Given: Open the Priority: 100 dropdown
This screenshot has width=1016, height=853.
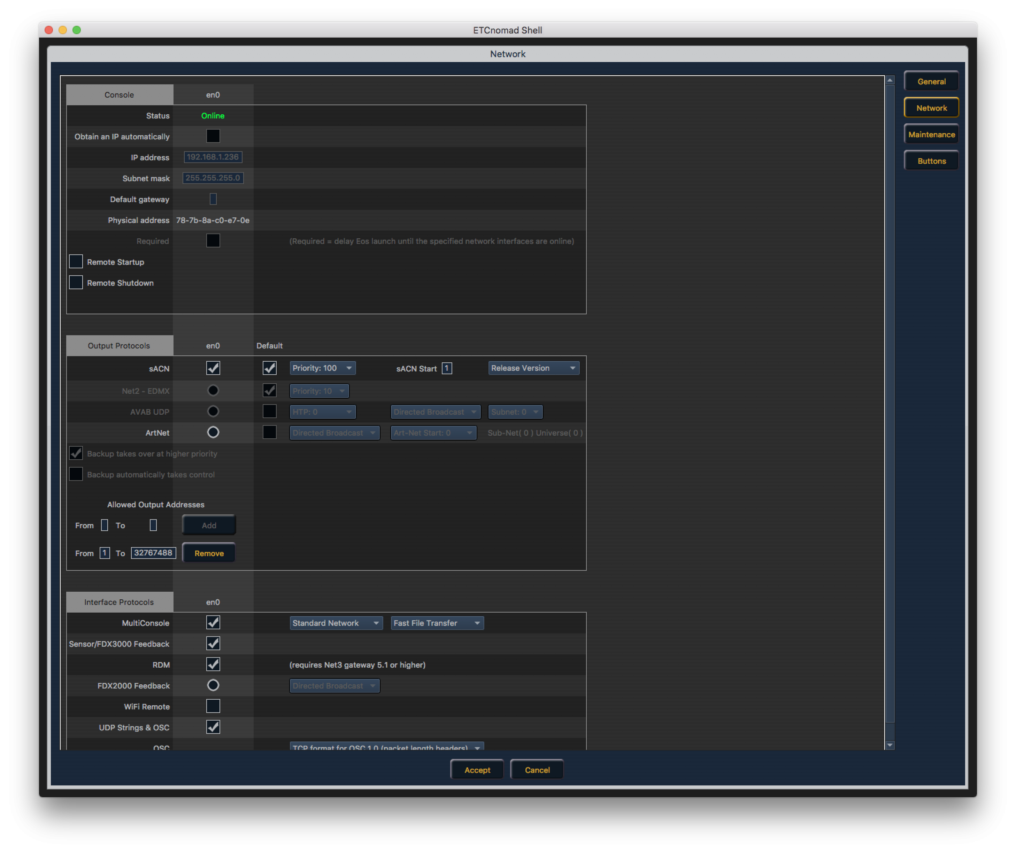Looking at the screenshot, I should click(x=322, y=368).
